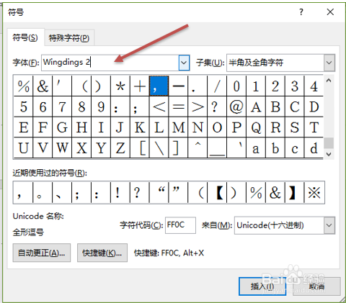The height and width of the screenshot is (303, 346).
Task: Click the help question mark button
Action: click(x=301, y=12)
